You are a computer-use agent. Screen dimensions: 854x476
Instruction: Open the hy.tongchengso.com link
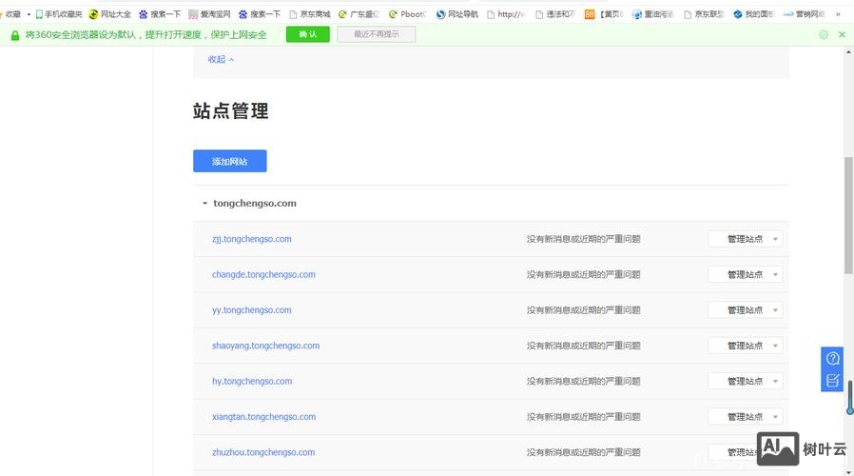[x=252, y=381]
